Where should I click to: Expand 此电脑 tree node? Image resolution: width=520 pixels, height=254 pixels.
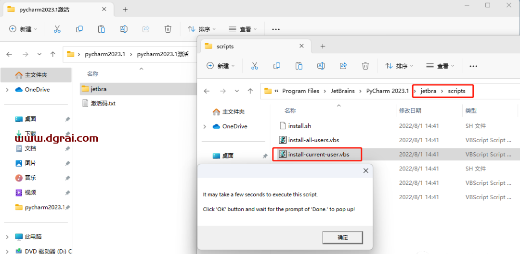[7, 237]
